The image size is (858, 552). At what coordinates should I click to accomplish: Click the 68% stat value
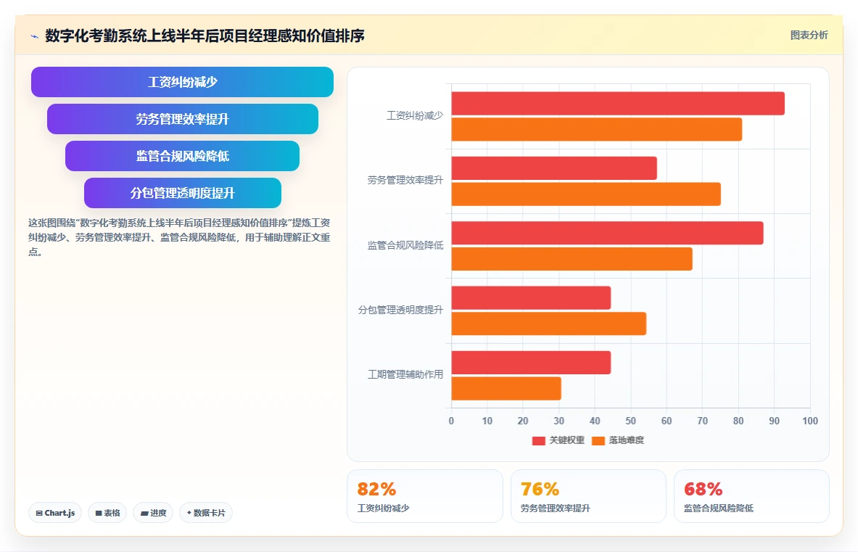[703, 489]
